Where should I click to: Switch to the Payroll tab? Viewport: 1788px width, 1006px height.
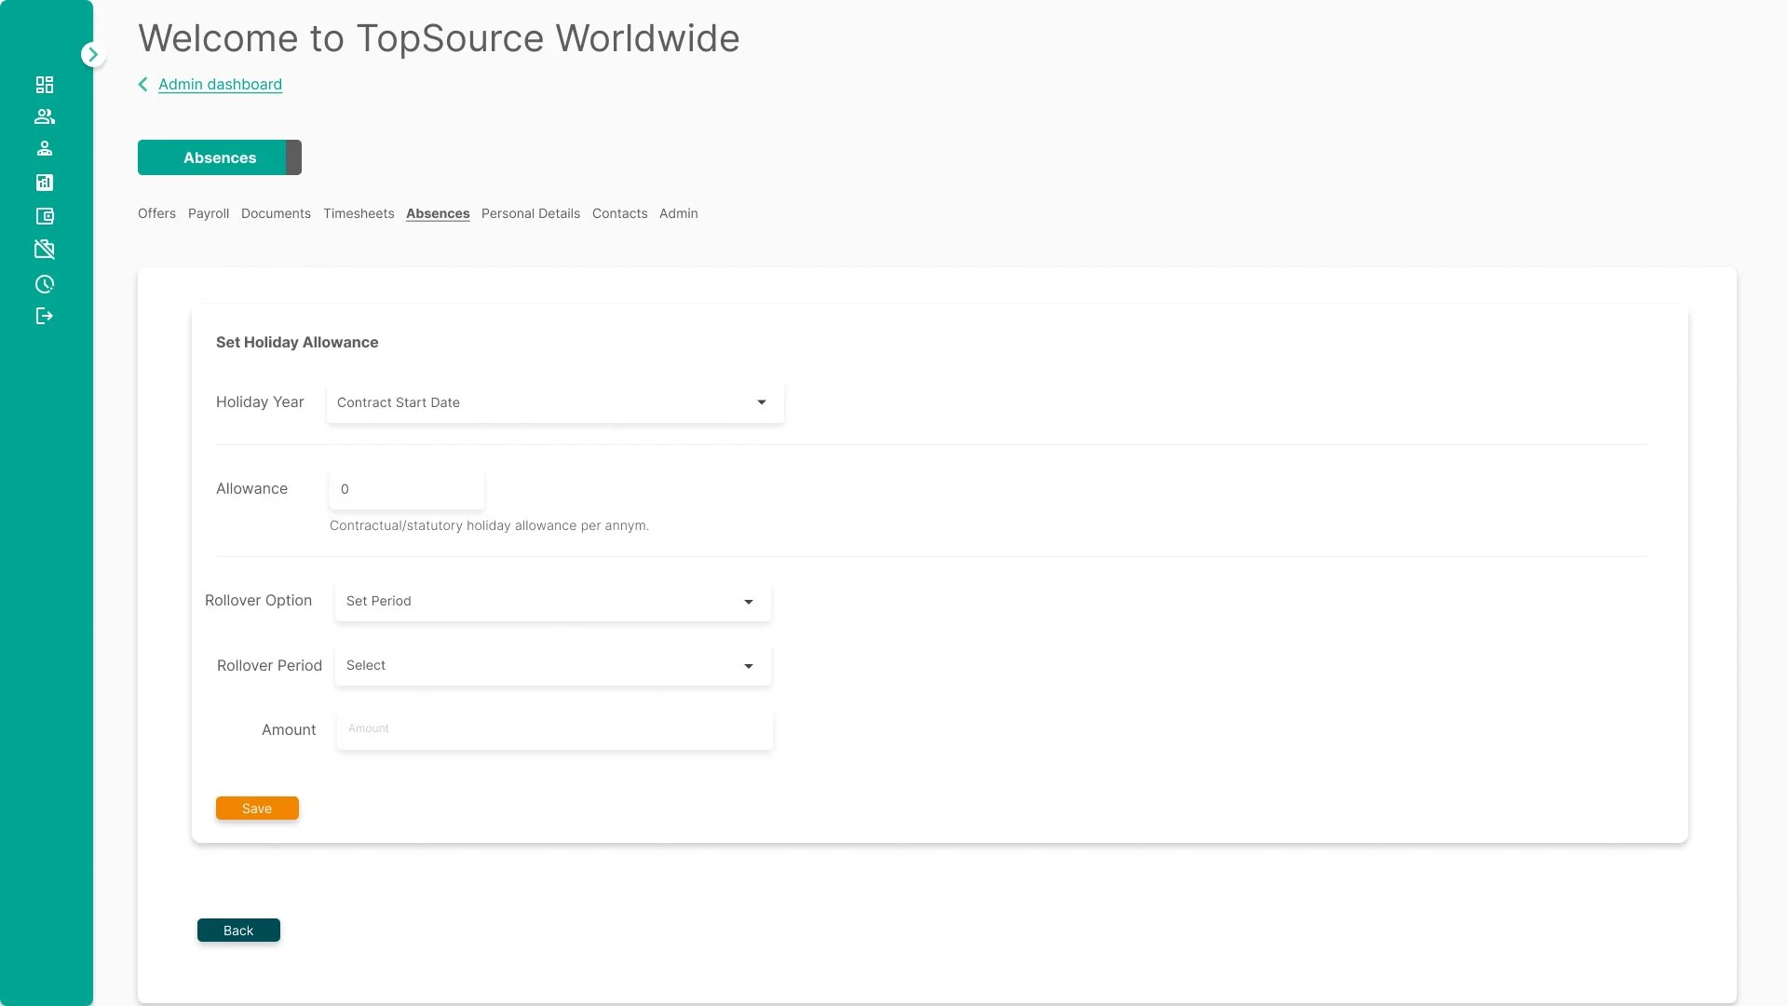pos(209,213)
